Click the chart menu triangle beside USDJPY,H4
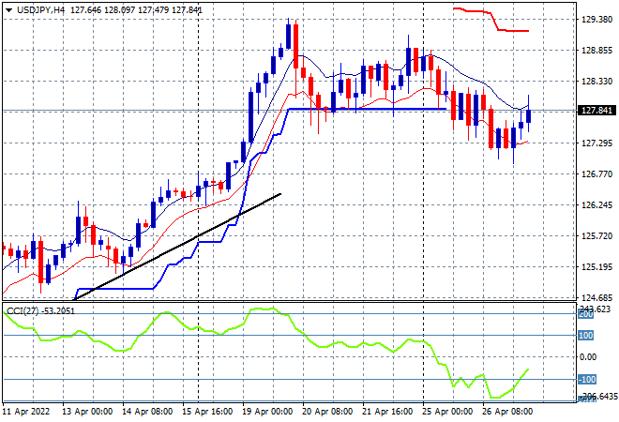Image resolution: width=619 pixels, height=422 pixels. (8, 10)
